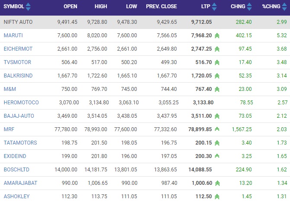The height and width of the screenshot is (203, 290).
Task: Open the AMARAJABAT stock link
Action: coord(20,183)
